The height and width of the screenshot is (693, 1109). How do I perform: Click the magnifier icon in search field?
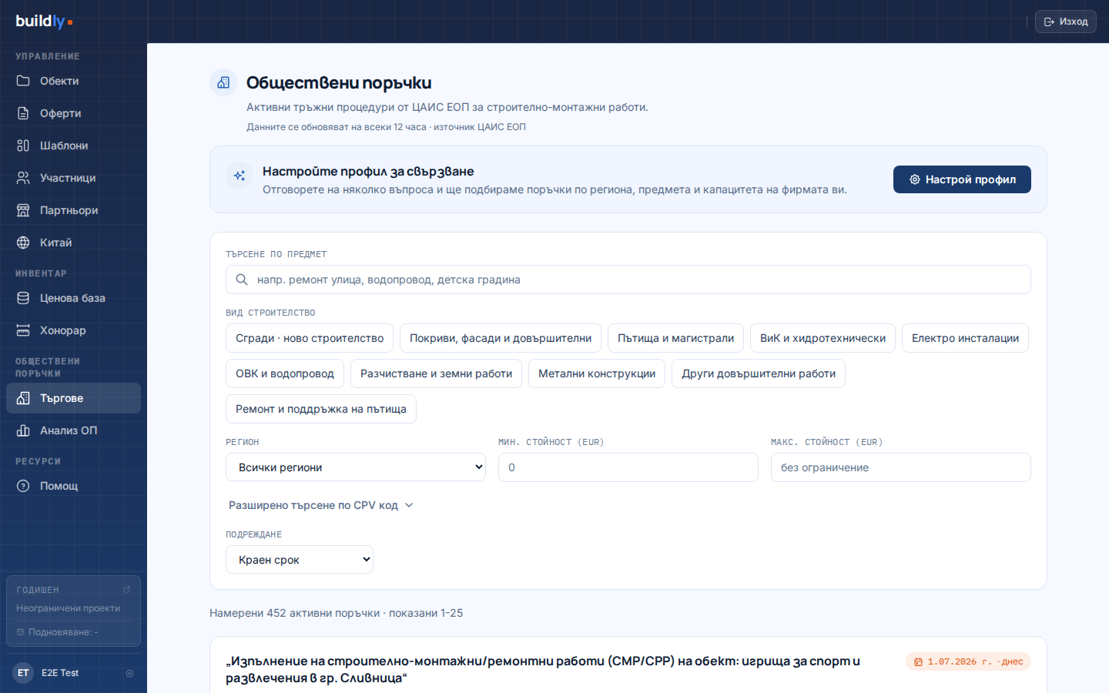coord(241,280)
